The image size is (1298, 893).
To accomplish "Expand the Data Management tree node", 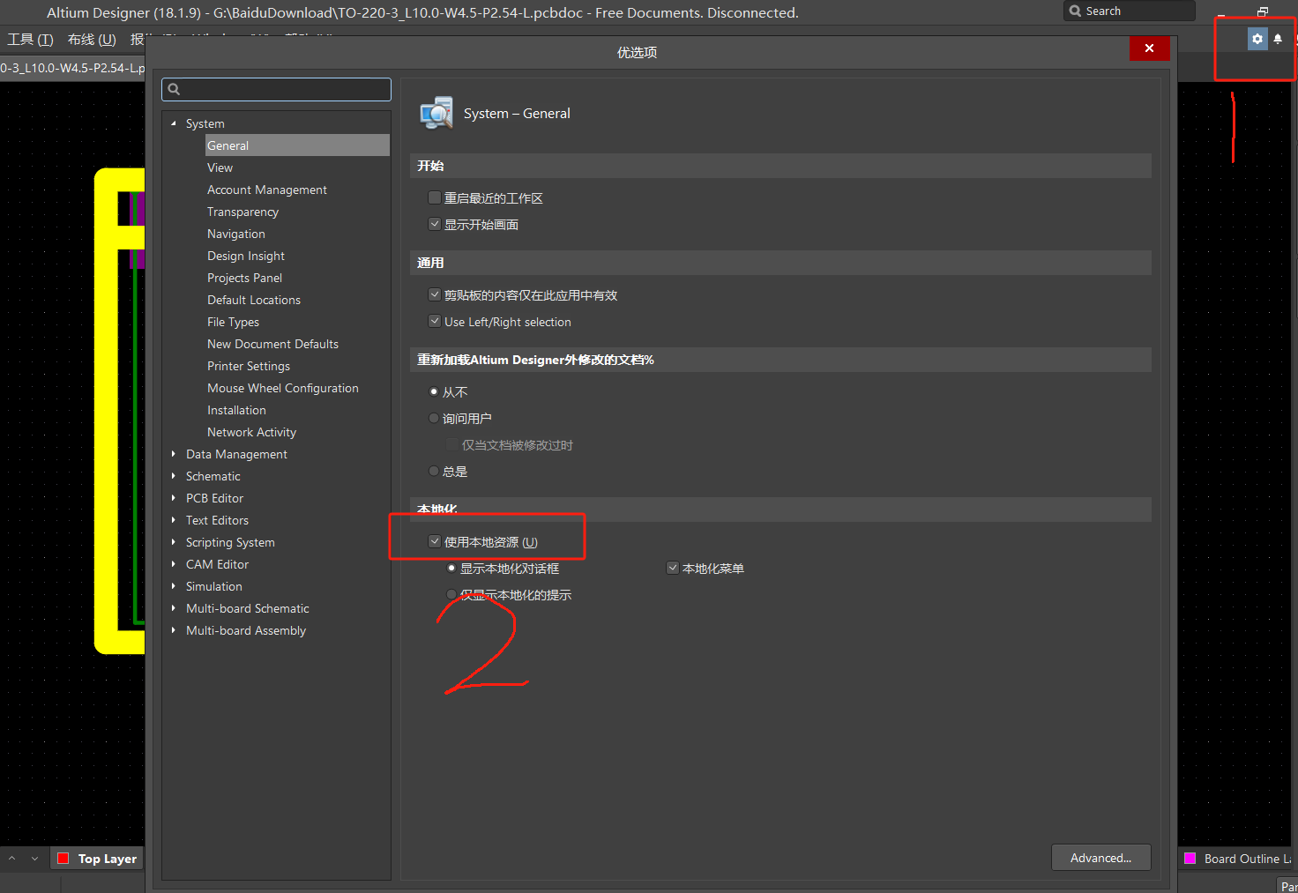I will tap(174, 454).
